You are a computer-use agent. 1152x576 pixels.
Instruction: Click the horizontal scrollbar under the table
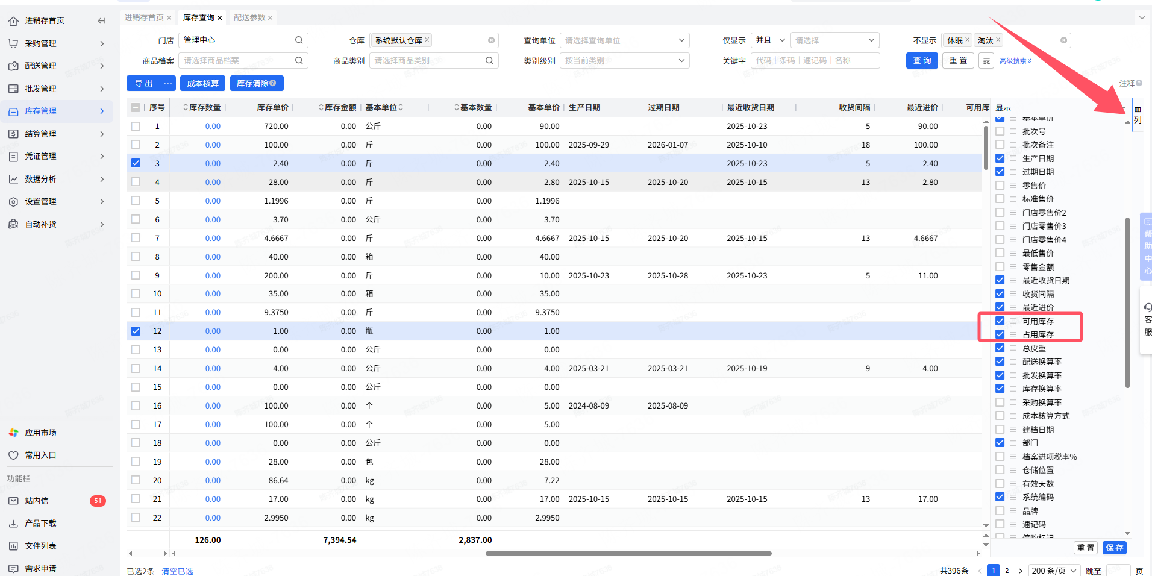click(628, 553)
